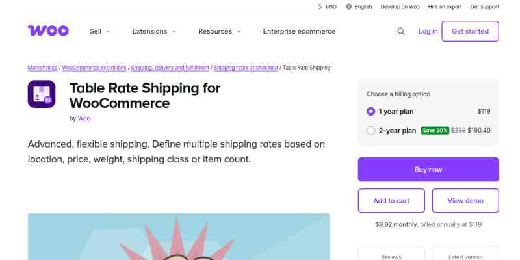Image resolution: width=520 pixels, height=260 pixels.
Task: Expand the Resources dropdown
Action: pos(220,31)
